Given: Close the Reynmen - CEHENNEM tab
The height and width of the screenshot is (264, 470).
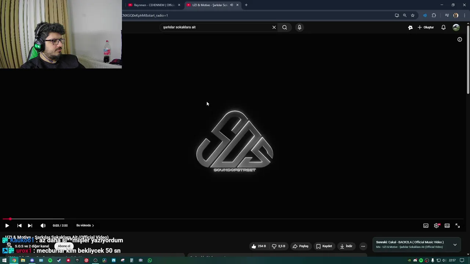Looking at the screenshot, I should pyautogui.click(x=179, y=5).
